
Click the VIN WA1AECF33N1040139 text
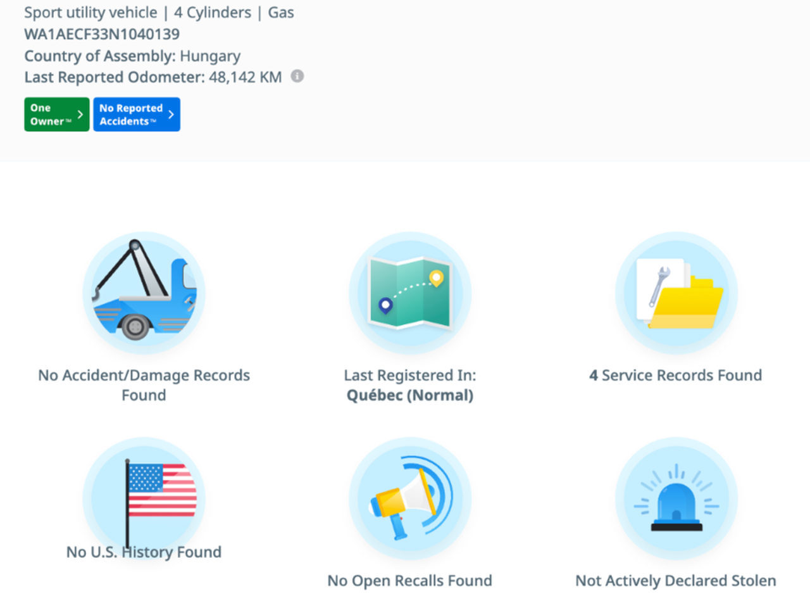click(x=102, y=34)
